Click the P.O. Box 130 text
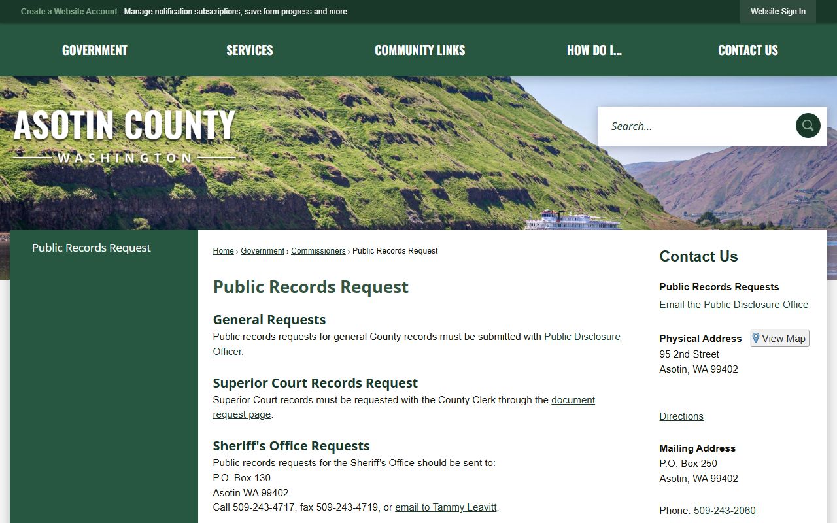837x523 pixels. 242,478
